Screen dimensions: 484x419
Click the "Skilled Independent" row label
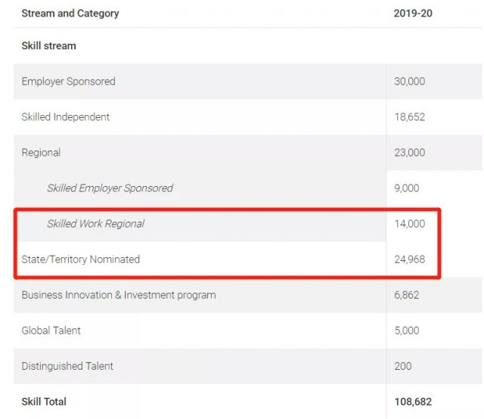(x=66, y=117)
